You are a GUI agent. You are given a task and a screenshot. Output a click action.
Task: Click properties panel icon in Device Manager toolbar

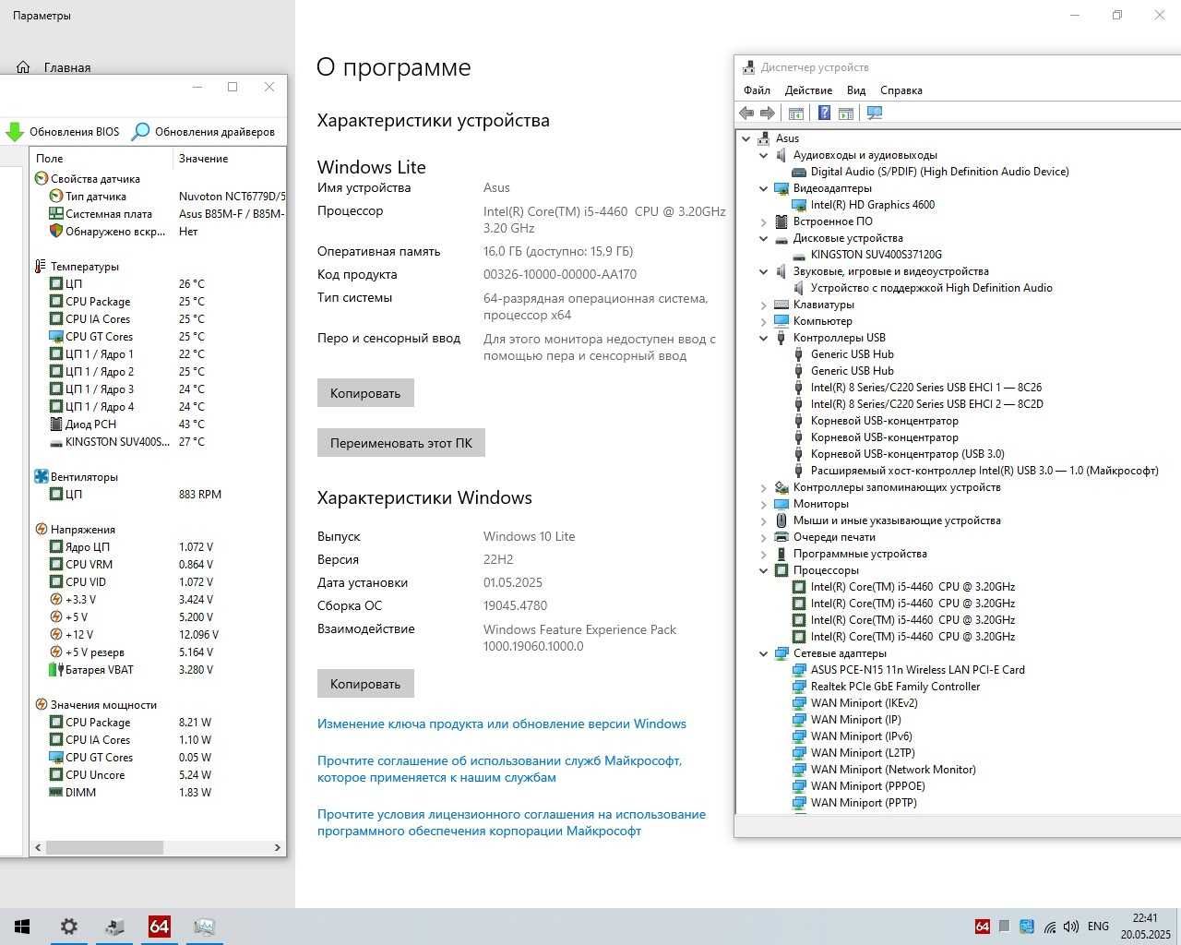coord(846,113)
